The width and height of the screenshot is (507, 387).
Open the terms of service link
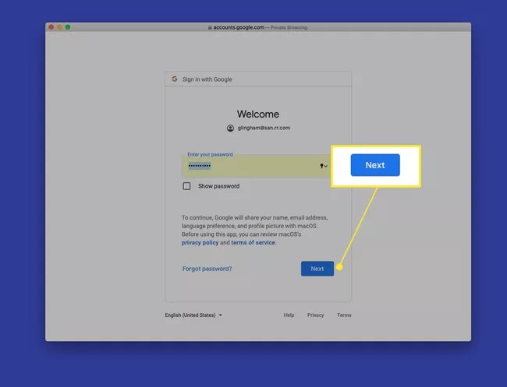(253, 242)
